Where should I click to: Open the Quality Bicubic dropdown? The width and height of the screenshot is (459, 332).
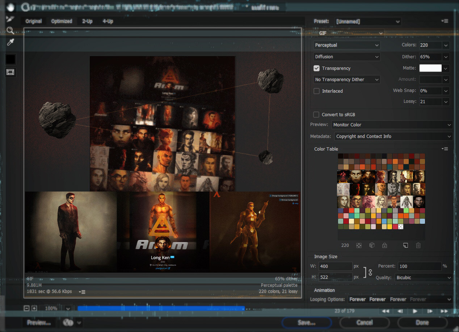click(x=424, y=278)
